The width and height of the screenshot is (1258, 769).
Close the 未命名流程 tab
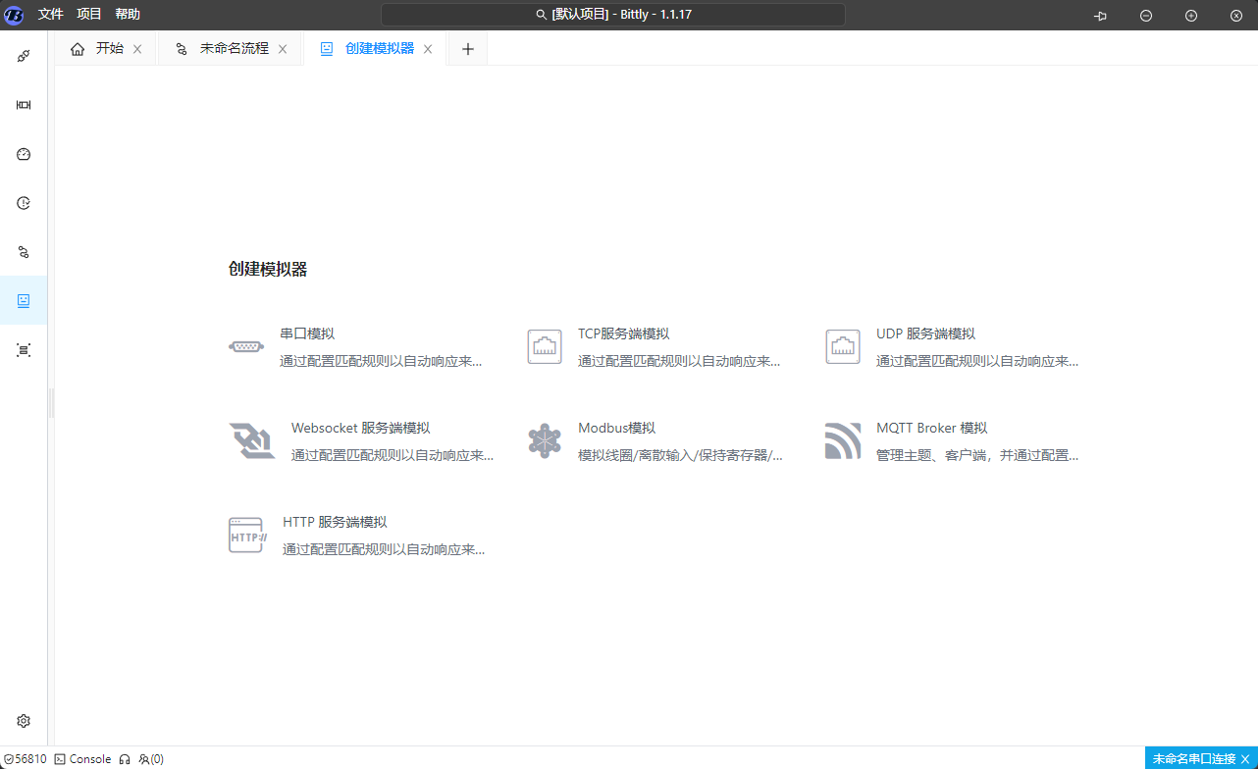[283, 49]
